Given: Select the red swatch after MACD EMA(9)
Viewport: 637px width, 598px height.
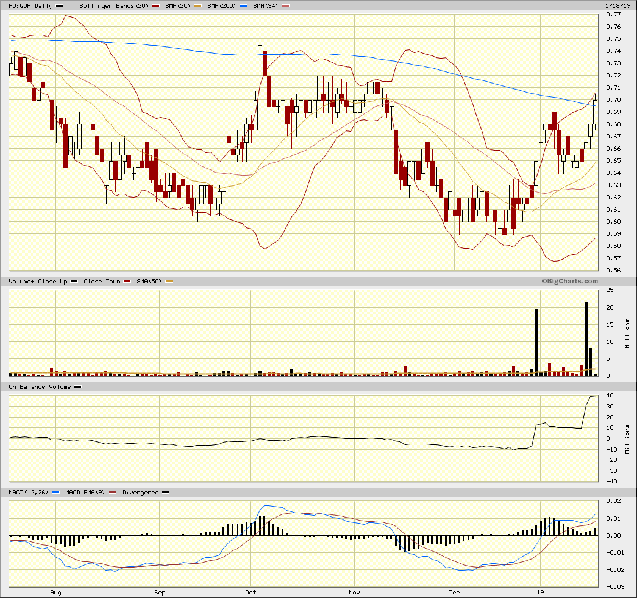Looking at the screenshot, I should click(113, 493).
